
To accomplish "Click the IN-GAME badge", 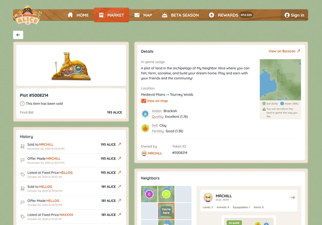I will click(234, 223).
